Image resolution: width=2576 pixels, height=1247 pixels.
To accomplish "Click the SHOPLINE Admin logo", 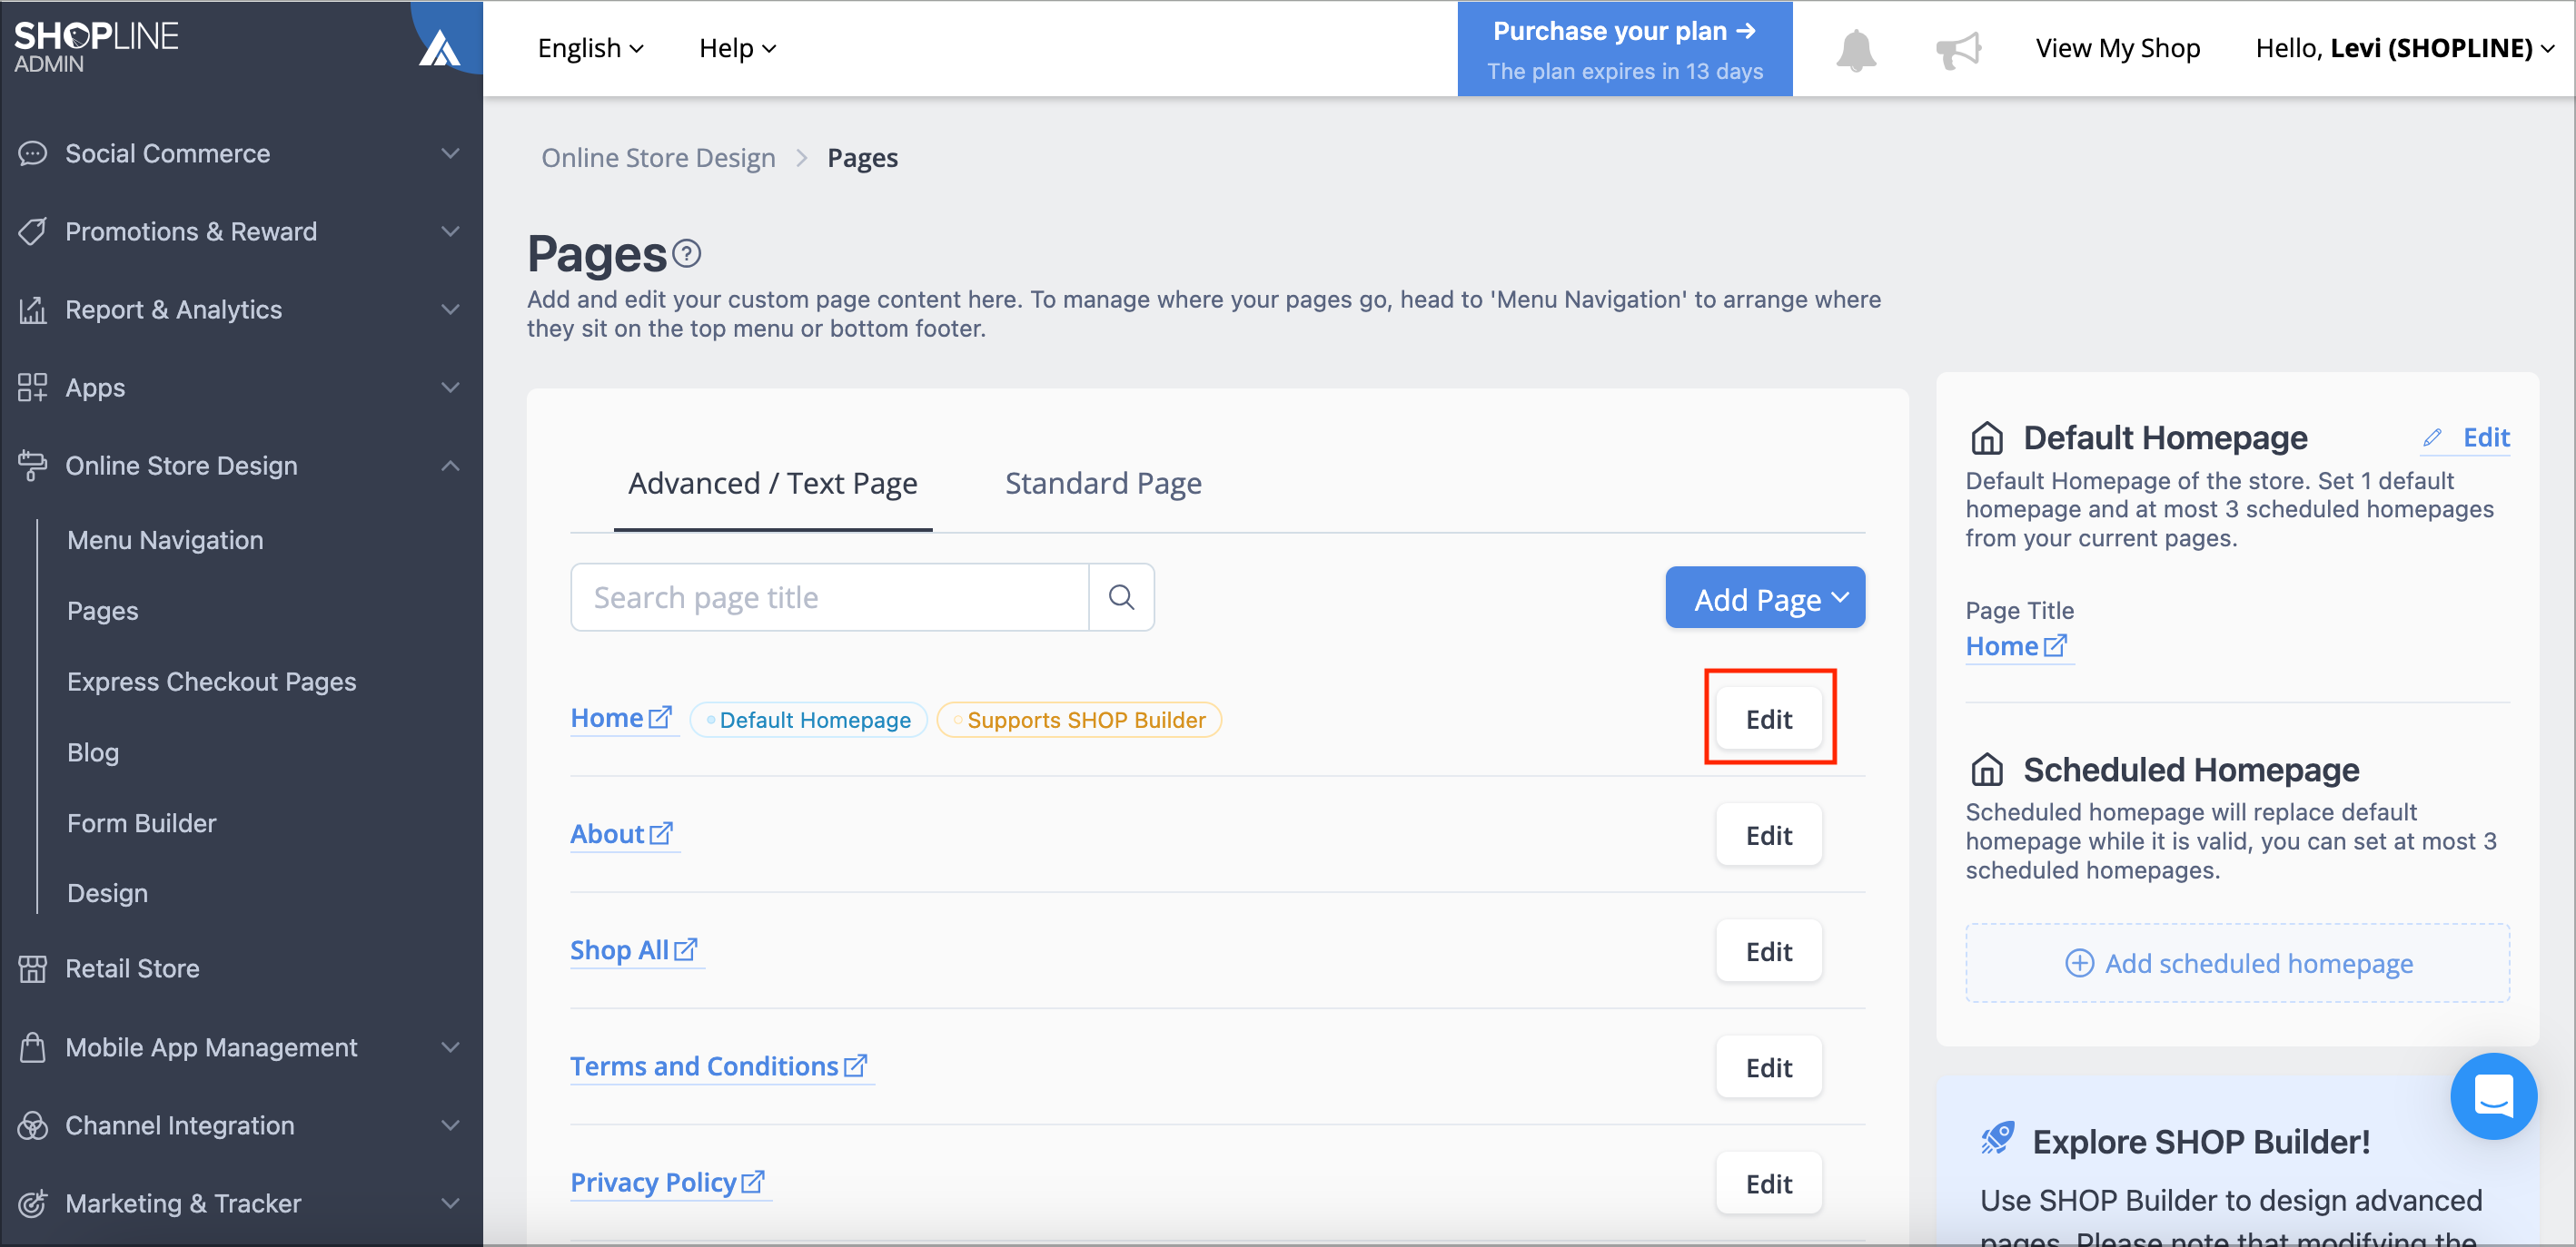I will (x=96, y=46).
